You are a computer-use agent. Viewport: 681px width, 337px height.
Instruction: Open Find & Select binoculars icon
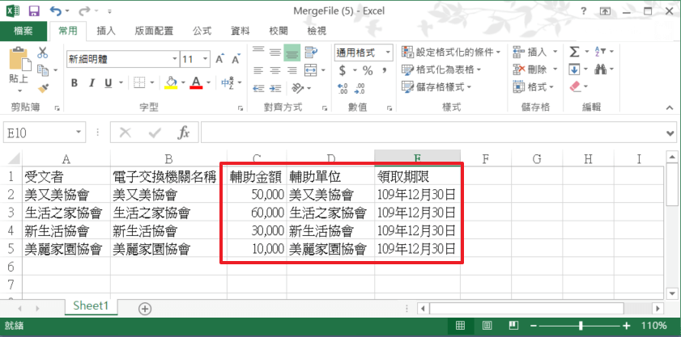(600, 70)
